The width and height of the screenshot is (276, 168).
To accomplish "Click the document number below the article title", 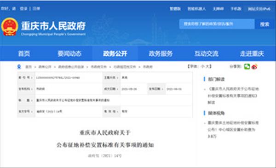I will pos(105,156).
